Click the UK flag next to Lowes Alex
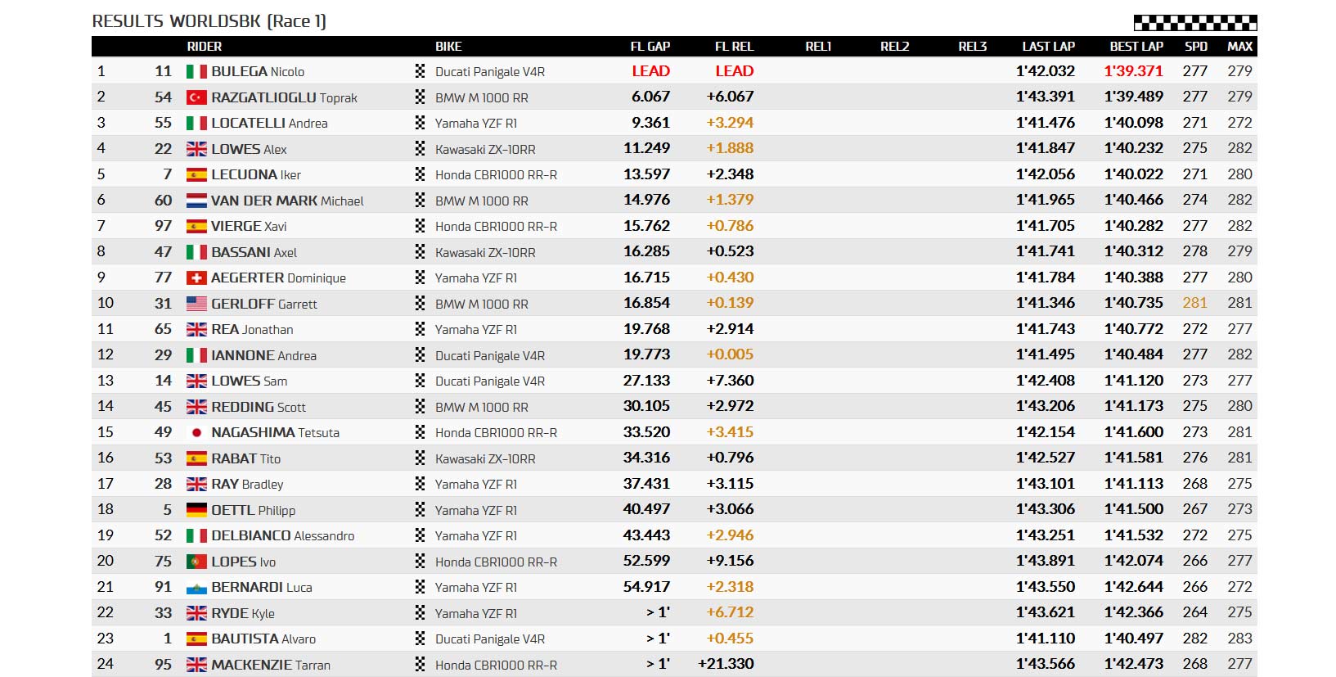 click(x=196, y=149)
